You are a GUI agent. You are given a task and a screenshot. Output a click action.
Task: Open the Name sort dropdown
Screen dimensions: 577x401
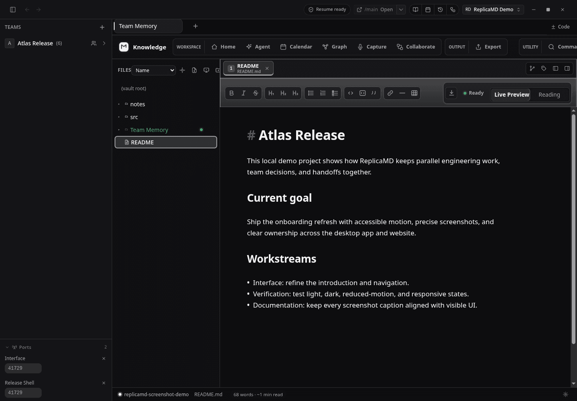pyautogui.click(x=154, y=70)
